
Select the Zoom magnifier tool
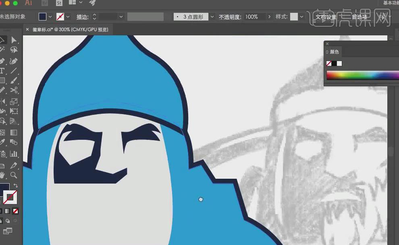tap(14, 175)
